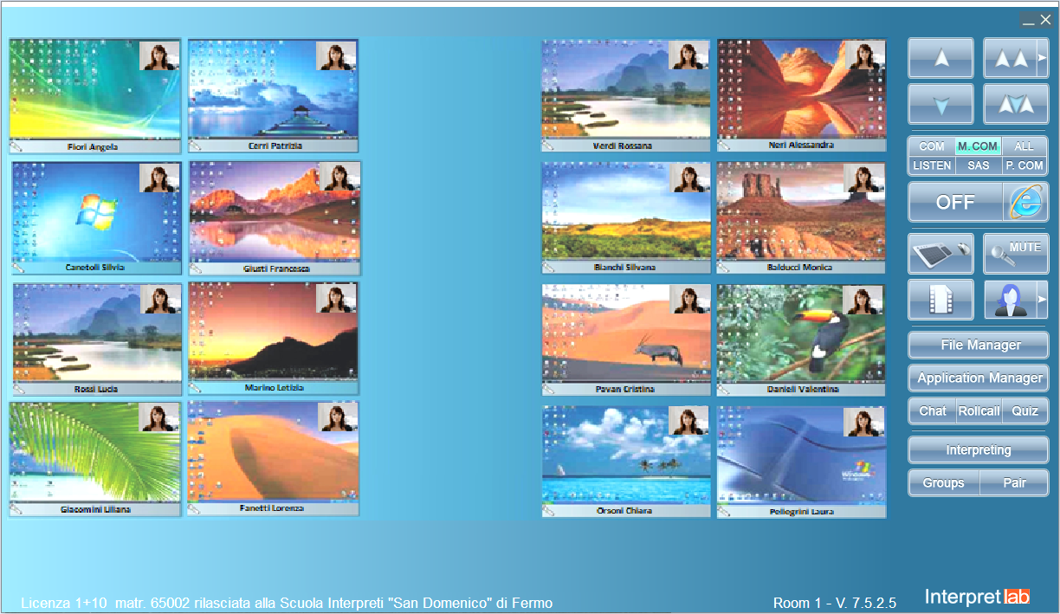Toggle the OFF power button
Screen dimensions: 1060x614
tap(955, 202)
